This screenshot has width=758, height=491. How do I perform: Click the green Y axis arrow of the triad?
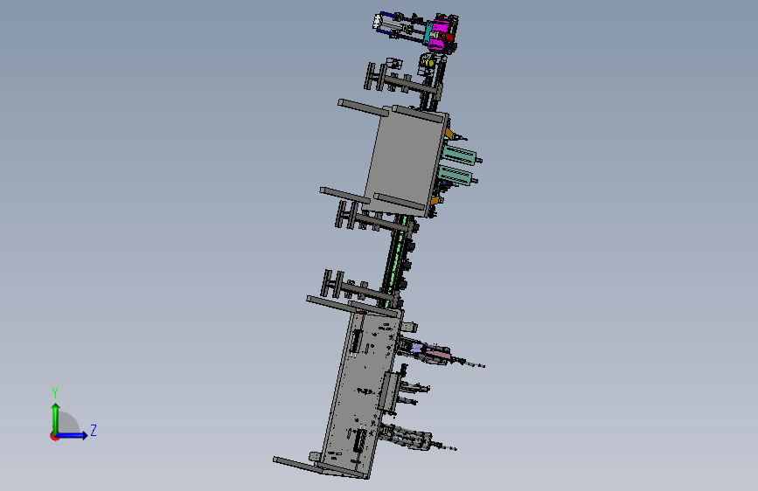[x=56, y=418]
